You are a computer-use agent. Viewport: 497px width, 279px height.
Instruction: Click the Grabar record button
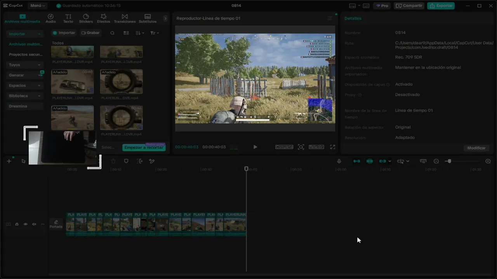click(90, 33)
